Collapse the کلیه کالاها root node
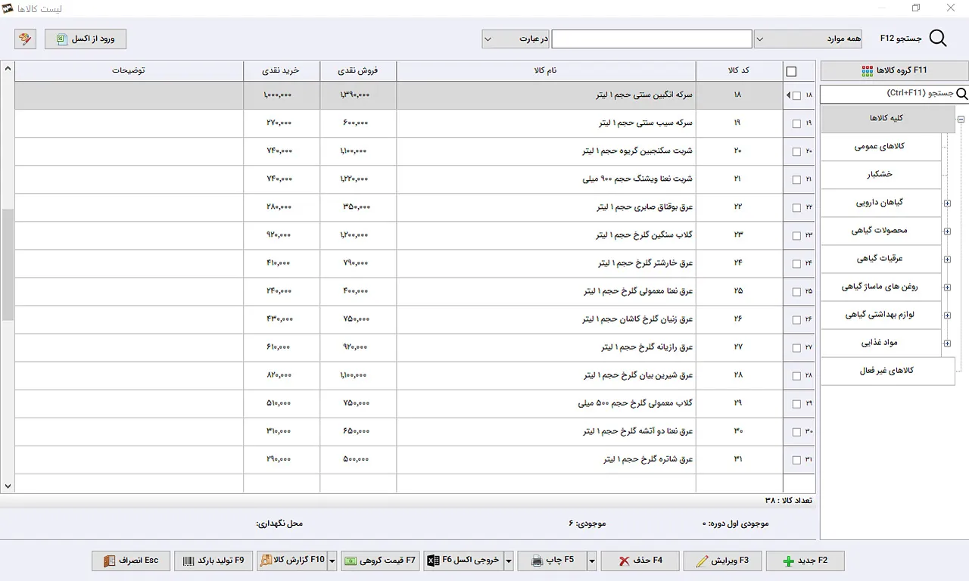The width and height of the screenshot is (969, 581). tap(961, 119)
